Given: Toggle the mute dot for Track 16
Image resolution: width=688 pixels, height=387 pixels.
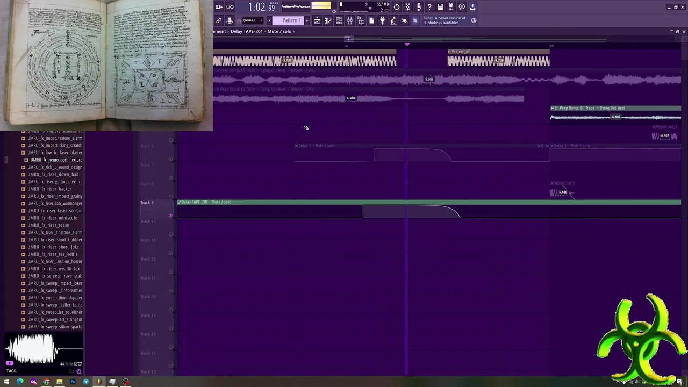Looking at the screenshot, I should click(x=171, y=347).
